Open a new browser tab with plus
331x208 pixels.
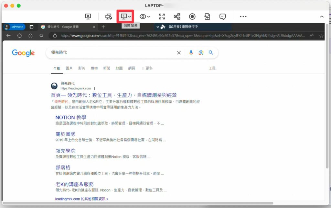click(x=103, y=27)
